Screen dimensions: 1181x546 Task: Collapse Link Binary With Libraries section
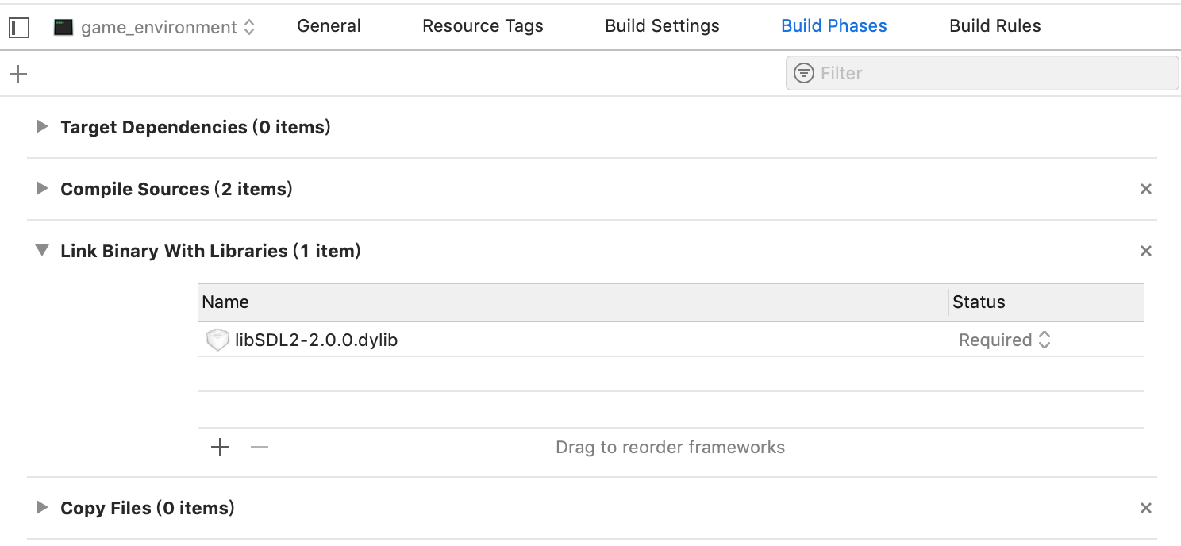point(42,251)
